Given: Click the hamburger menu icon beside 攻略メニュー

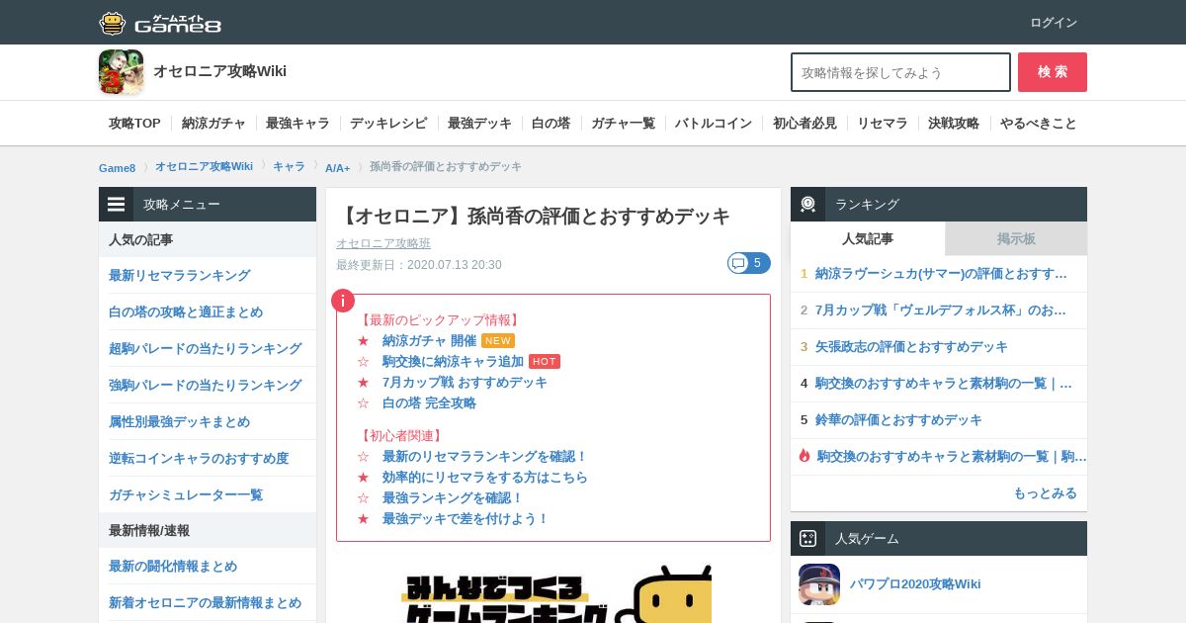Looking at the screenshot, I should tap(117, 205).
